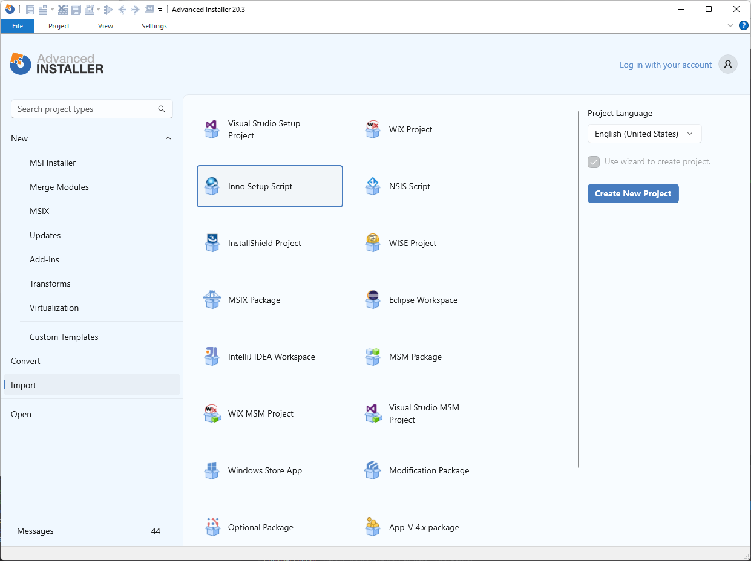Click the Build icon in the quick access toolbar
The width and height of the screenshot is (751, 561).
42,10
